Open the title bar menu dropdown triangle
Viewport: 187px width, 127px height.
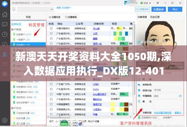click(x=158, y=3)
